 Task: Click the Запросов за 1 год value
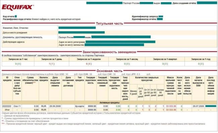tap(201, 64)
